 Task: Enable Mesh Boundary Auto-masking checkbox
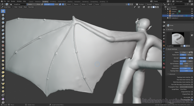coord(192,82)
